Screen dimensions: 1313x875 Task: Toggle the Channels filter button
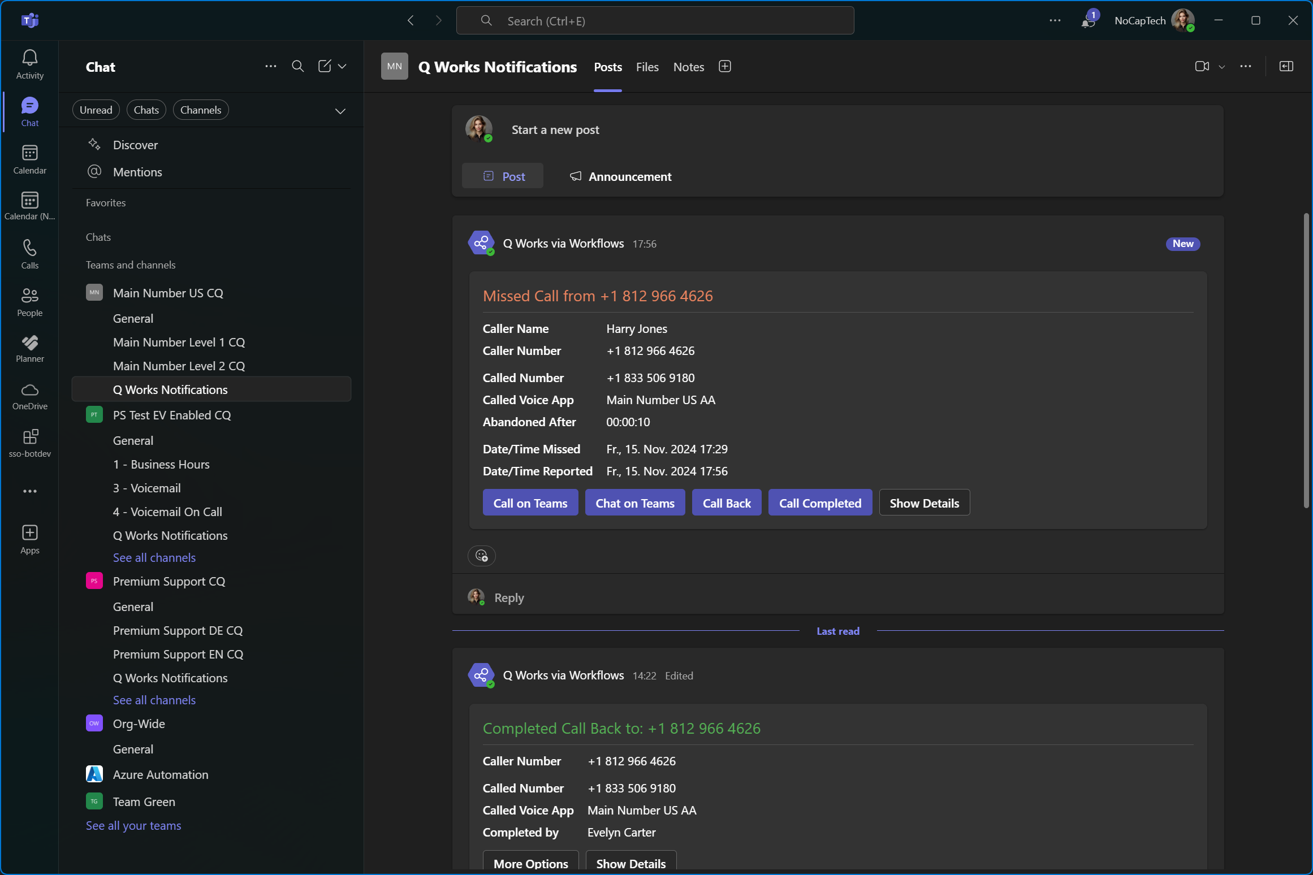tap(200, 110)
